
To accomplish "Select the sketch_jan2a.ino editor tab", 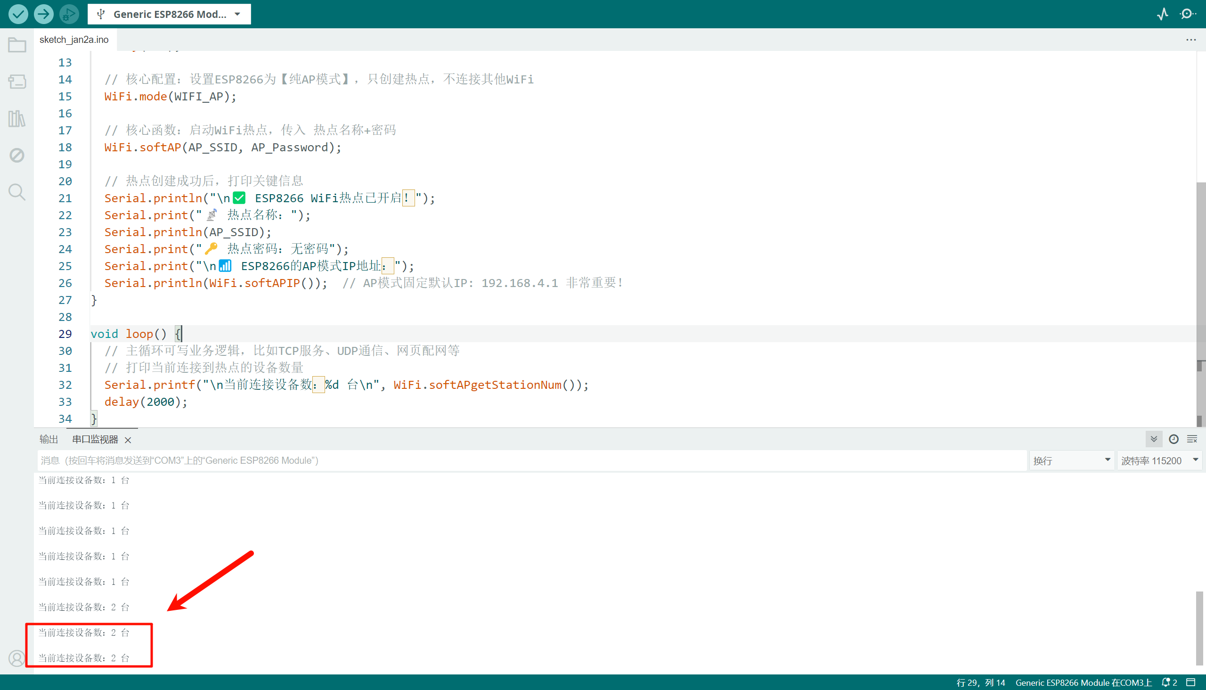I will [x=74, y=40].
